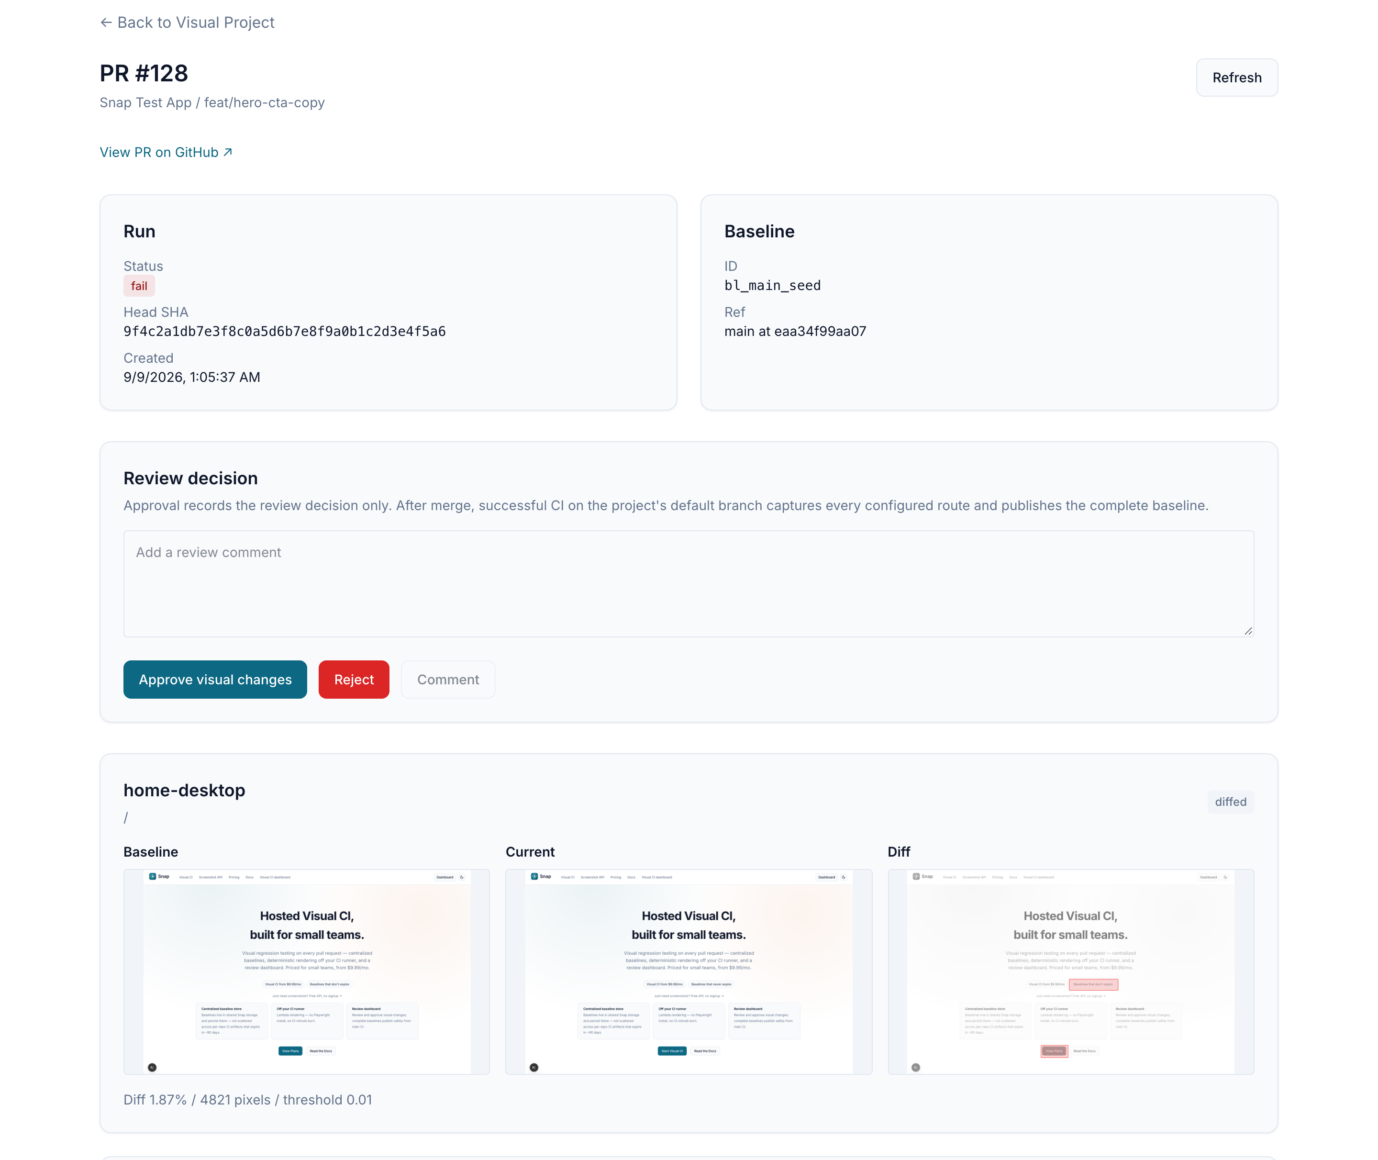This screenshot has width=1378, height=1160.
Task: Click the Review decision heading
Action: (190, 478)
